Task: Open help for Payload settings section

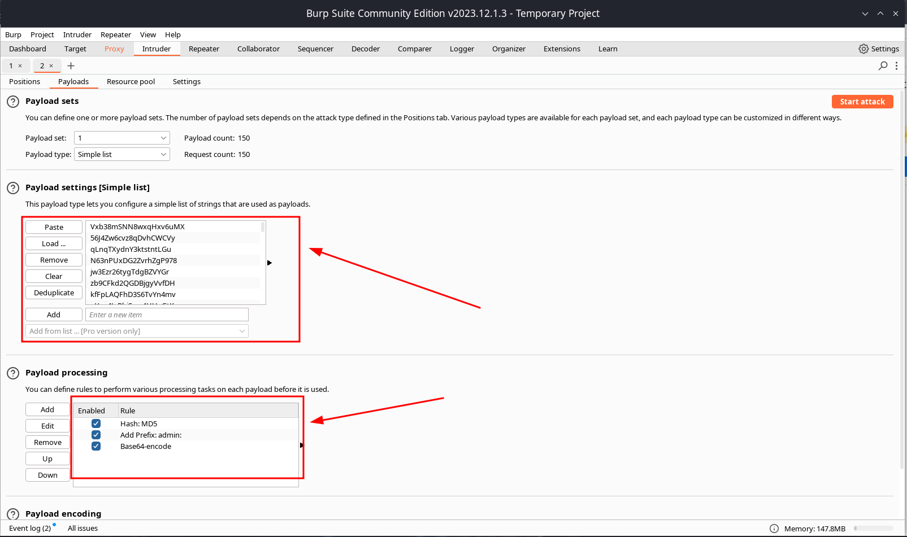Action: tap(12, 188)
